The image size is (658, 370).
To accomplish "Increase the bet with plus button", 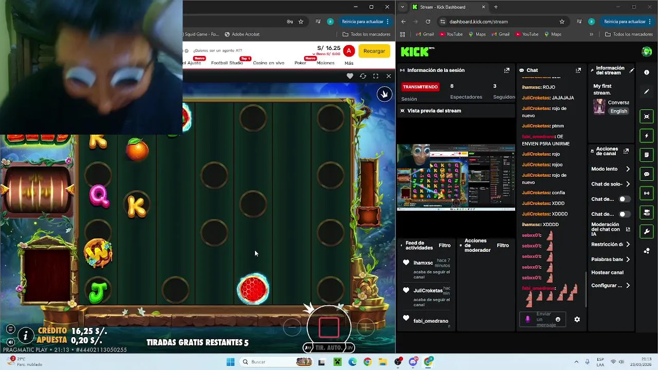I will point(366,327).
